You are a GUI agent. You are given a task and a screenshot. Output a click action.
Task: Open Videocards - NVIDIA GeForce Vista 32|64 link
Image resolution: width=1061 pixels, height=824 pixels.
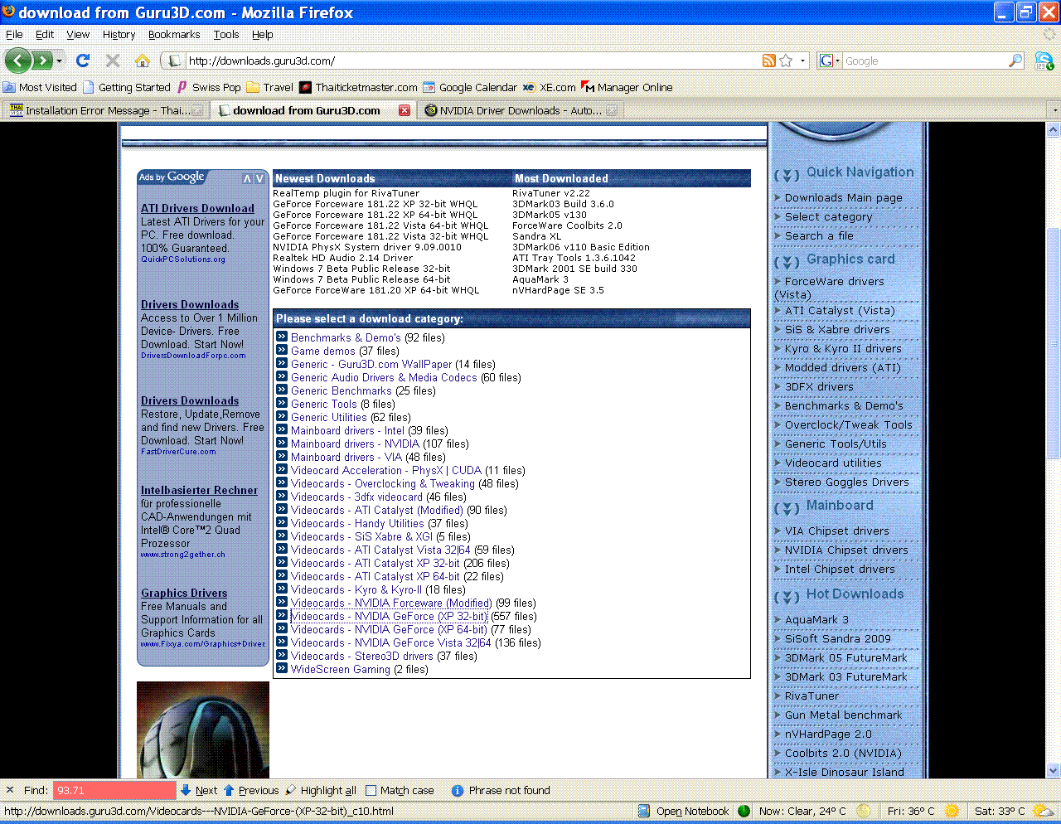390,642
